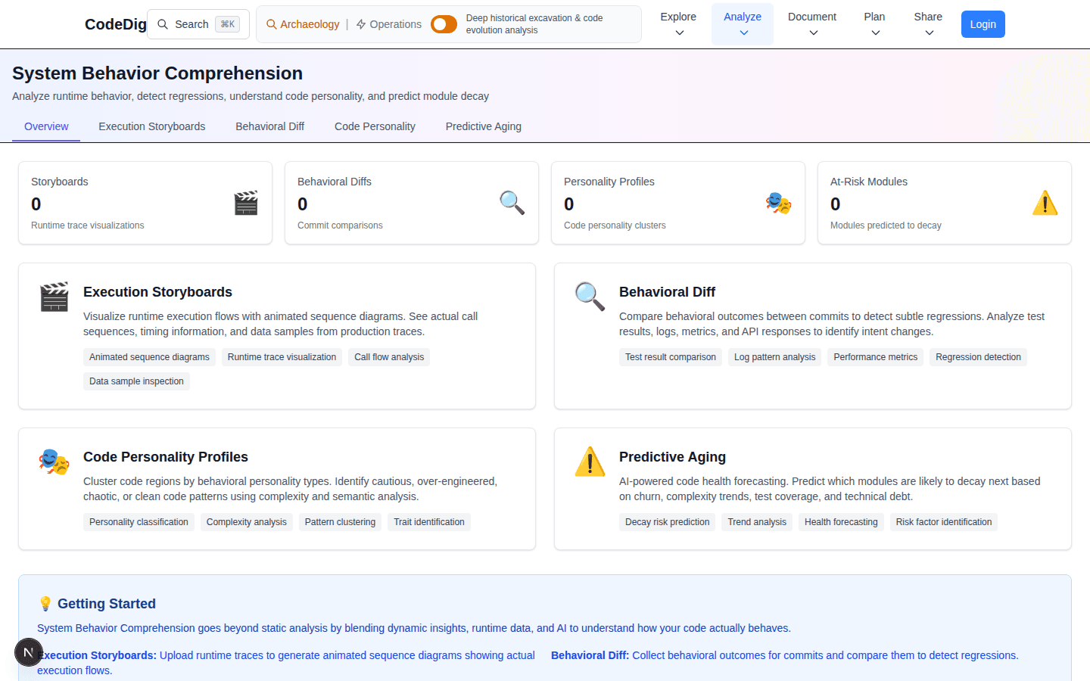
Task: Select Archaeology mode
Action: pyautogui.click(x=303, y=23)
